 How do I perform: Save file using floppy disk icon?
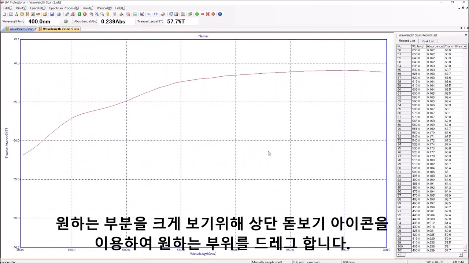[x=52, y=14]
